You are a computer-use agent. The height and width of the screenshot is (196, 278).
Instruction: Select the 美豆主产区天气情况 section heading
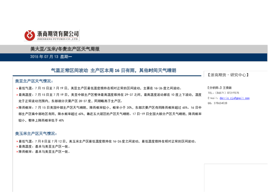tap(34, 81)
